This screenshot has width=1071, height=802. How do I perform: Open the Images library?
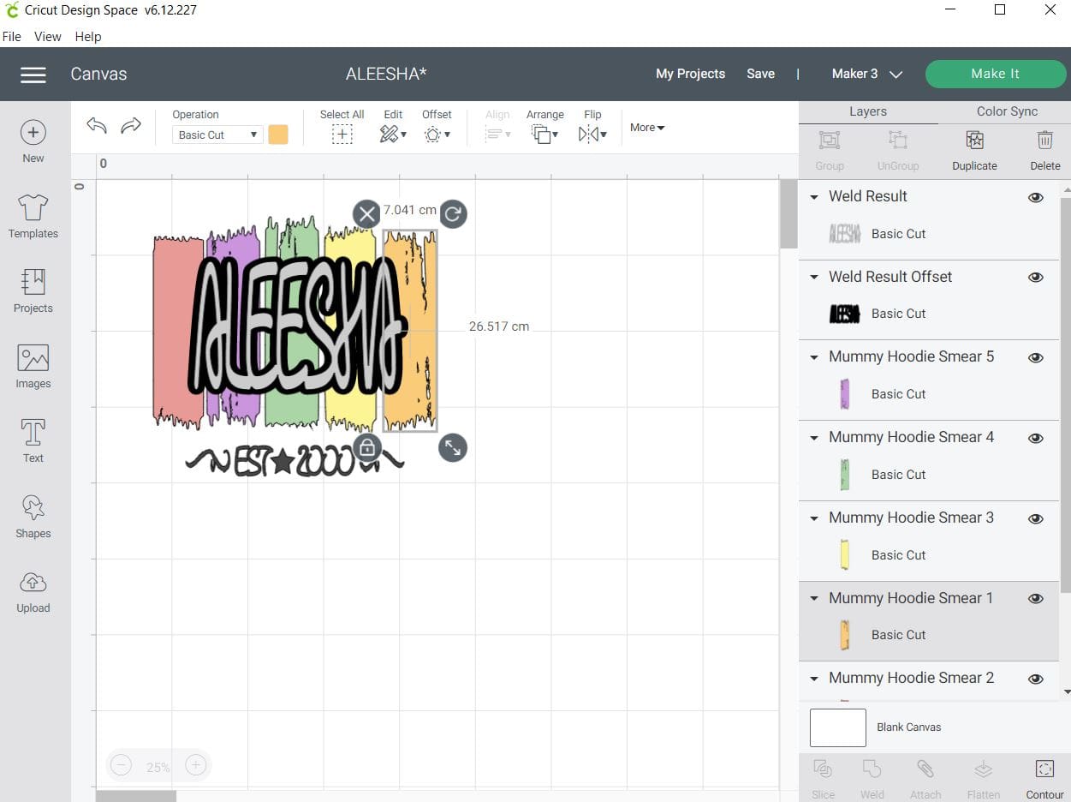coord(33,357)
